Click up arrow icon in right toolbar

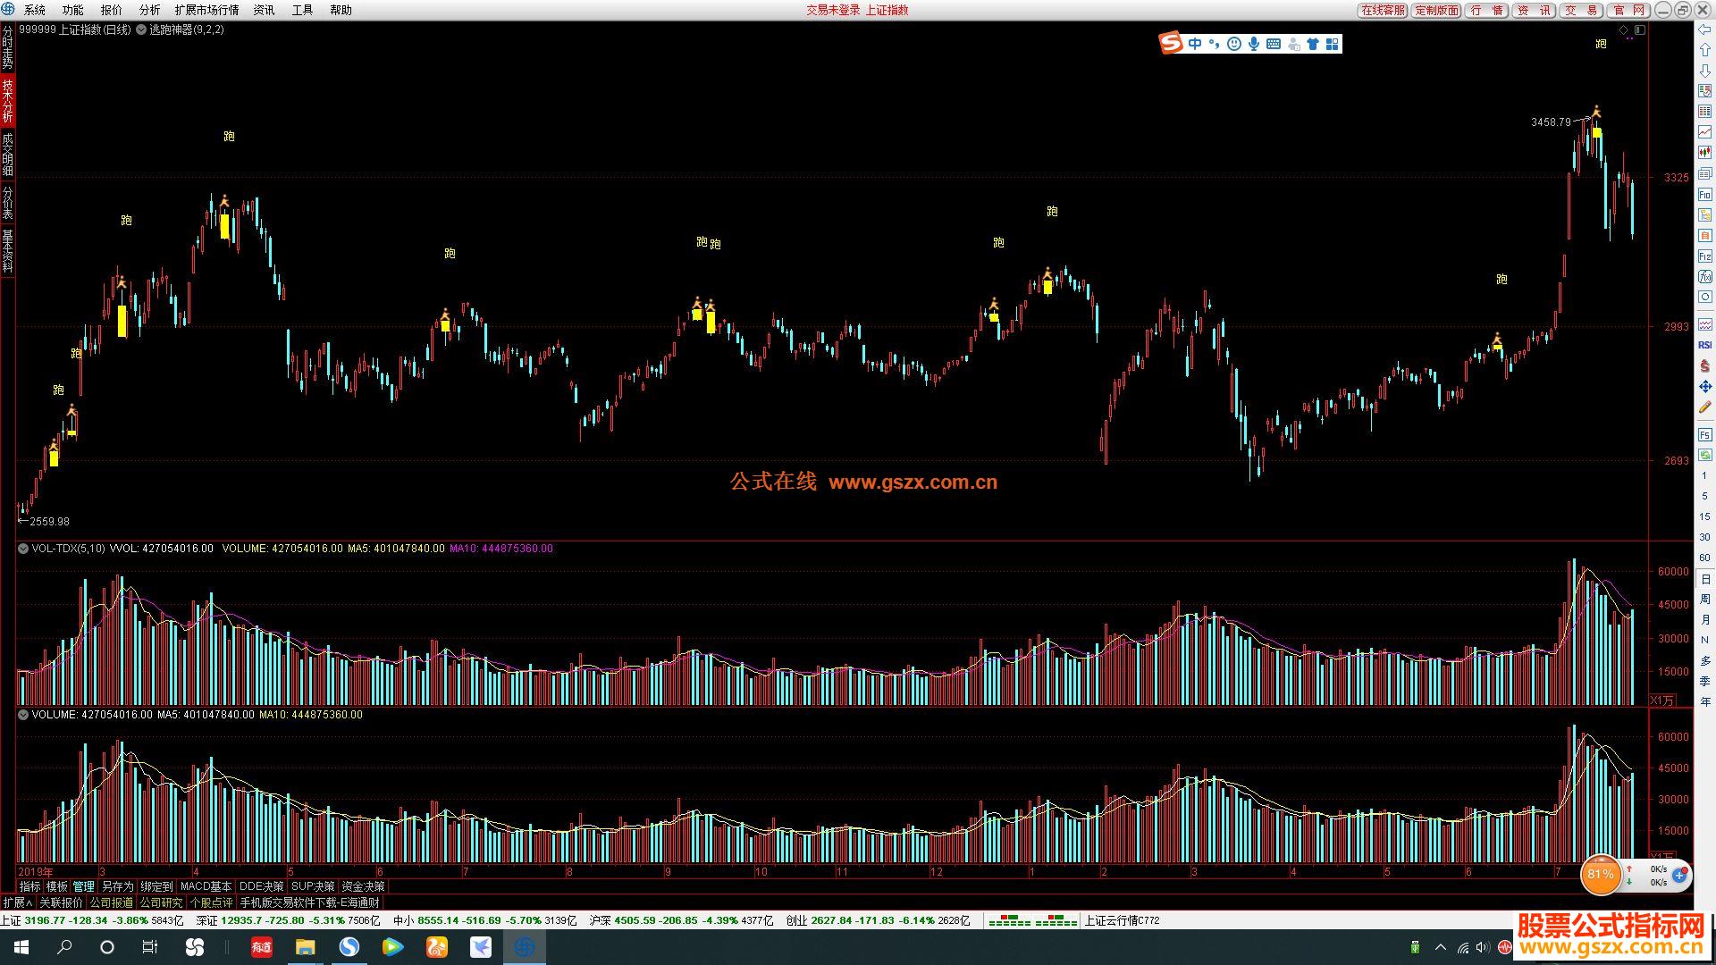[x=1704, y=50]
